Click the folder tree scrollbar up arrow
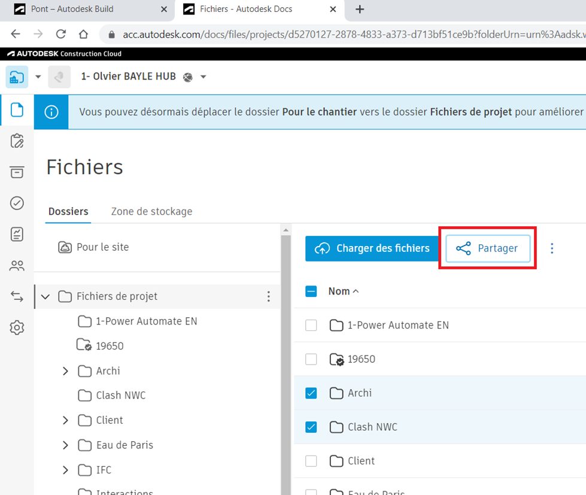Image resolution: width=586 pixels, height=495 pixels. pos(286,230)
